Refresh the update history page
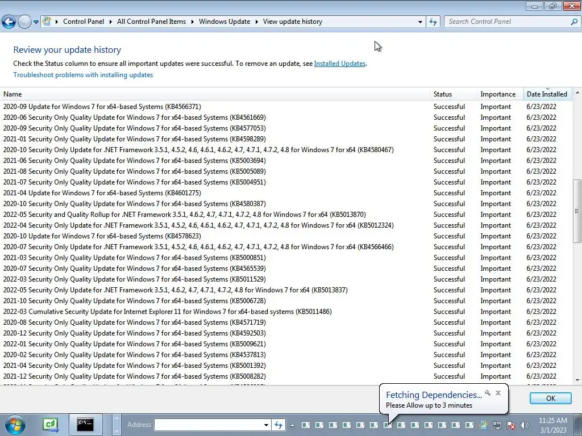Image resolution: width=582 pixels, height=436 pixels. click(x=433, y=22)
